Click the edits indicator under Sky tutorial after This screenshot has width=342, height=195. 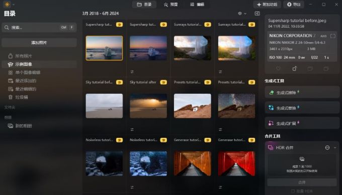point(132,129)
